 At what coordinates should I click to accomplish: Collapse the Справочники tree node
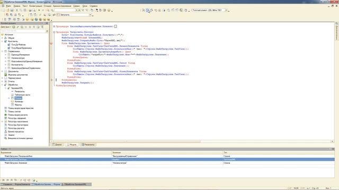click(x=2, y=51)
